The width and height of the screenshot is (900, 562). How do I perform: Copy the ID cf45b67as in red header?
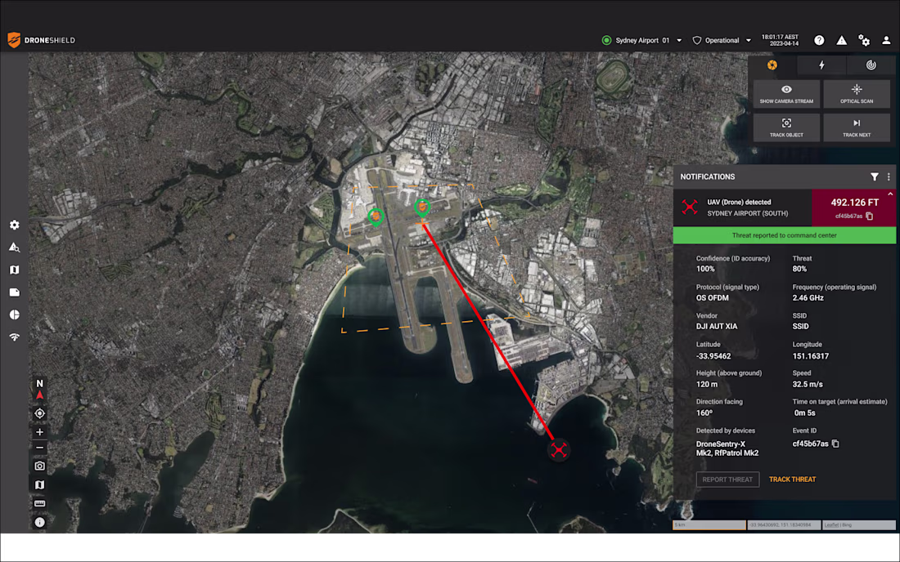click(870, 216)
